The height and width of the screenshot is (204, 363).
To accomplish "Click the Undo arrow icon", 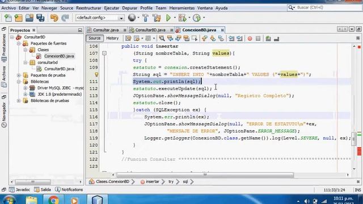I will (54, 18).
